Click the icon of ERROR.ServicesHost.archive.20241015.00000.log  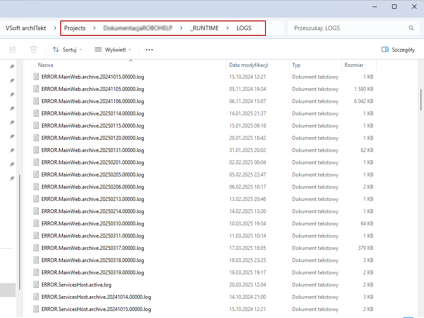tap(36, 309)
